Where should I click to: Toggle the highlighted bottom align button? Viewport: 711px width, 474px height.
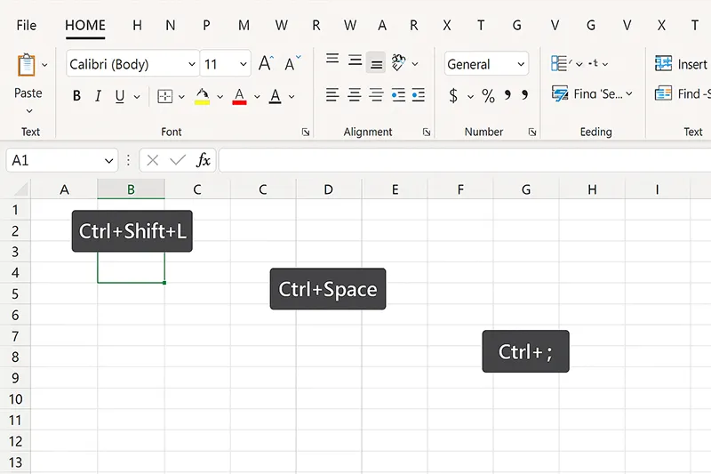(x=375, y=63)
